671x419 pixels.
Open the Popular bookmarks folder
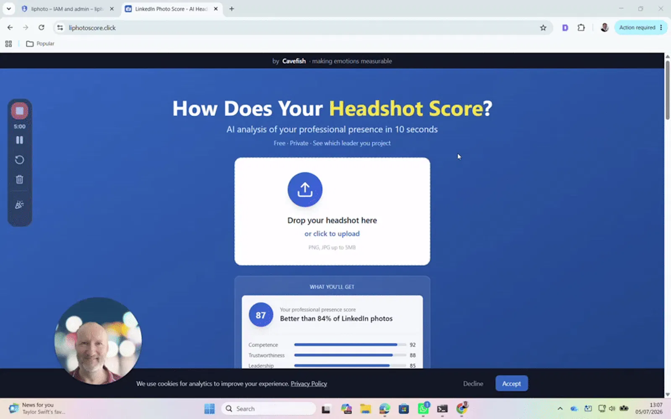(40, 44)
